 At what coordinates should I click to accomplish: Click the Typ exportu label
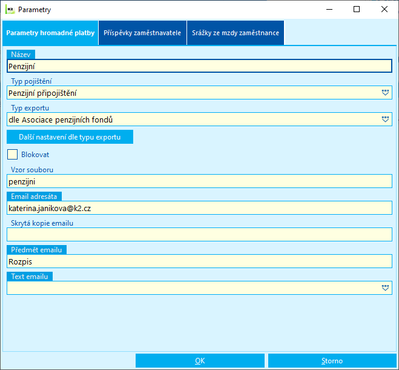point(30,108)
